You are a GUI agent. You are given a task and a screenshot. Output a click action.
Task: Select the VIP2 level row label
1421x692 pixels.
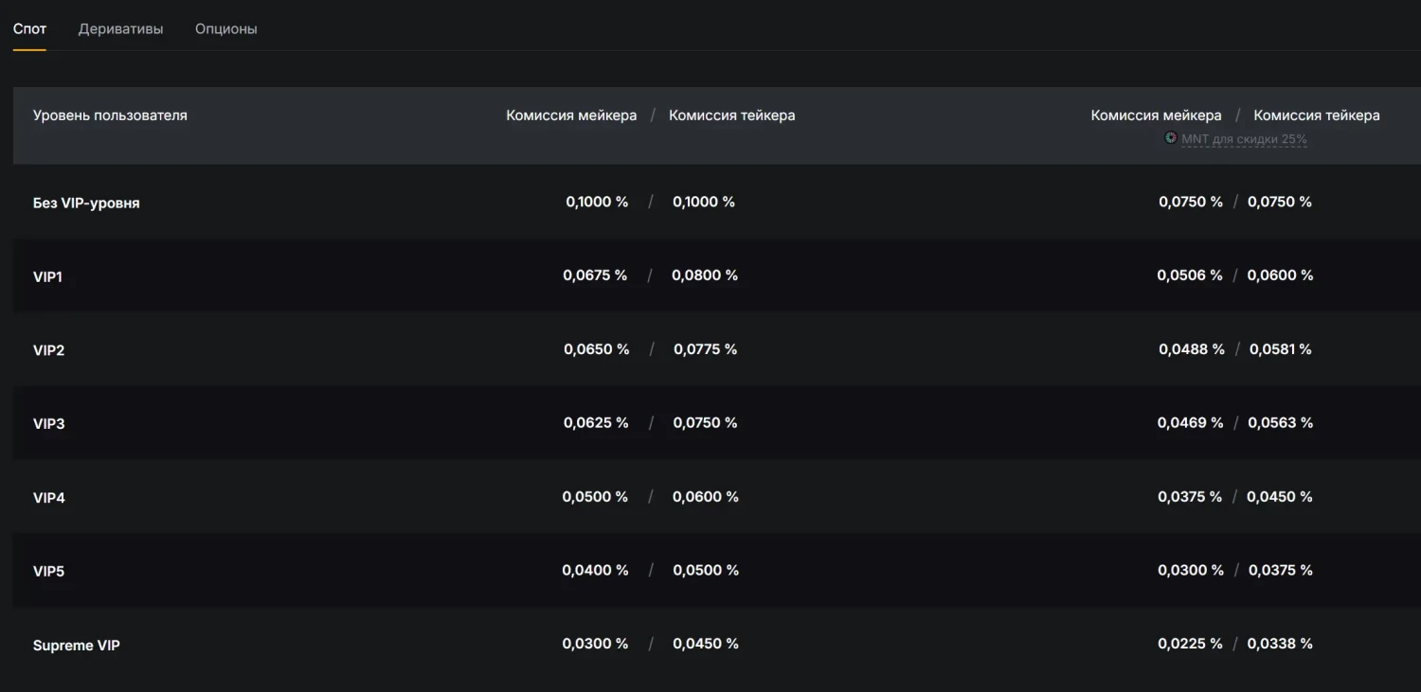pyautogui.click(x=48, y=350)
